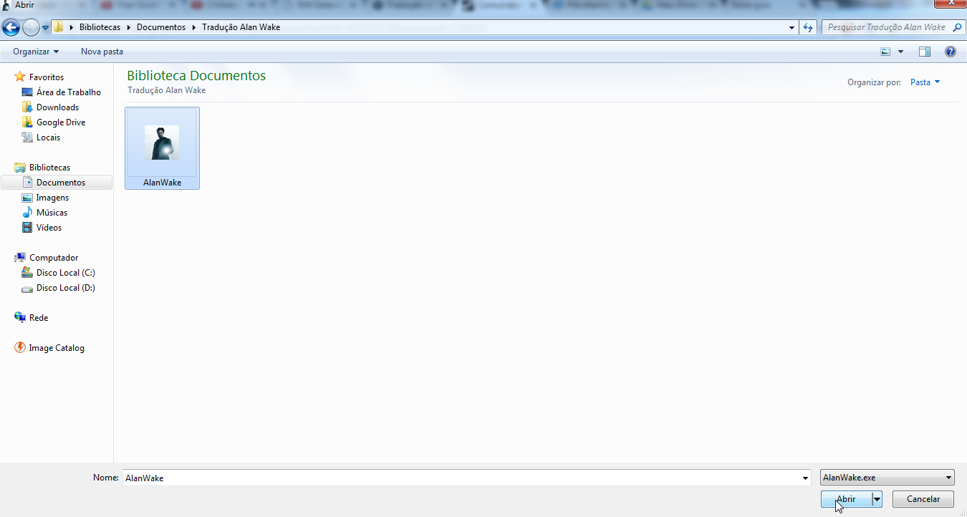Viewport: 967px width, 517px height.
Task: Click the Image Catalog orange icon
Action: (x=20, y=347)
